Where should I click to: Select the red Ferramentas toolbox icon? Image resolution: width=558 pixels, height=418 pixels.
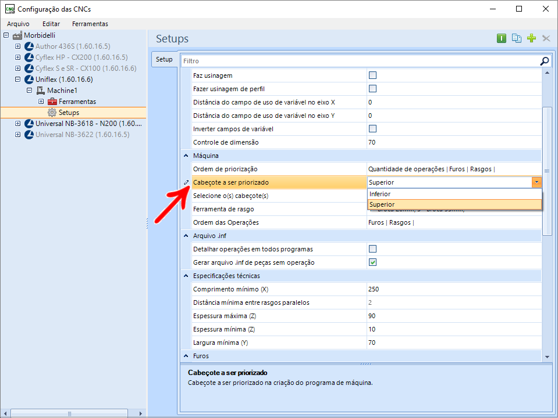point(52,102)
